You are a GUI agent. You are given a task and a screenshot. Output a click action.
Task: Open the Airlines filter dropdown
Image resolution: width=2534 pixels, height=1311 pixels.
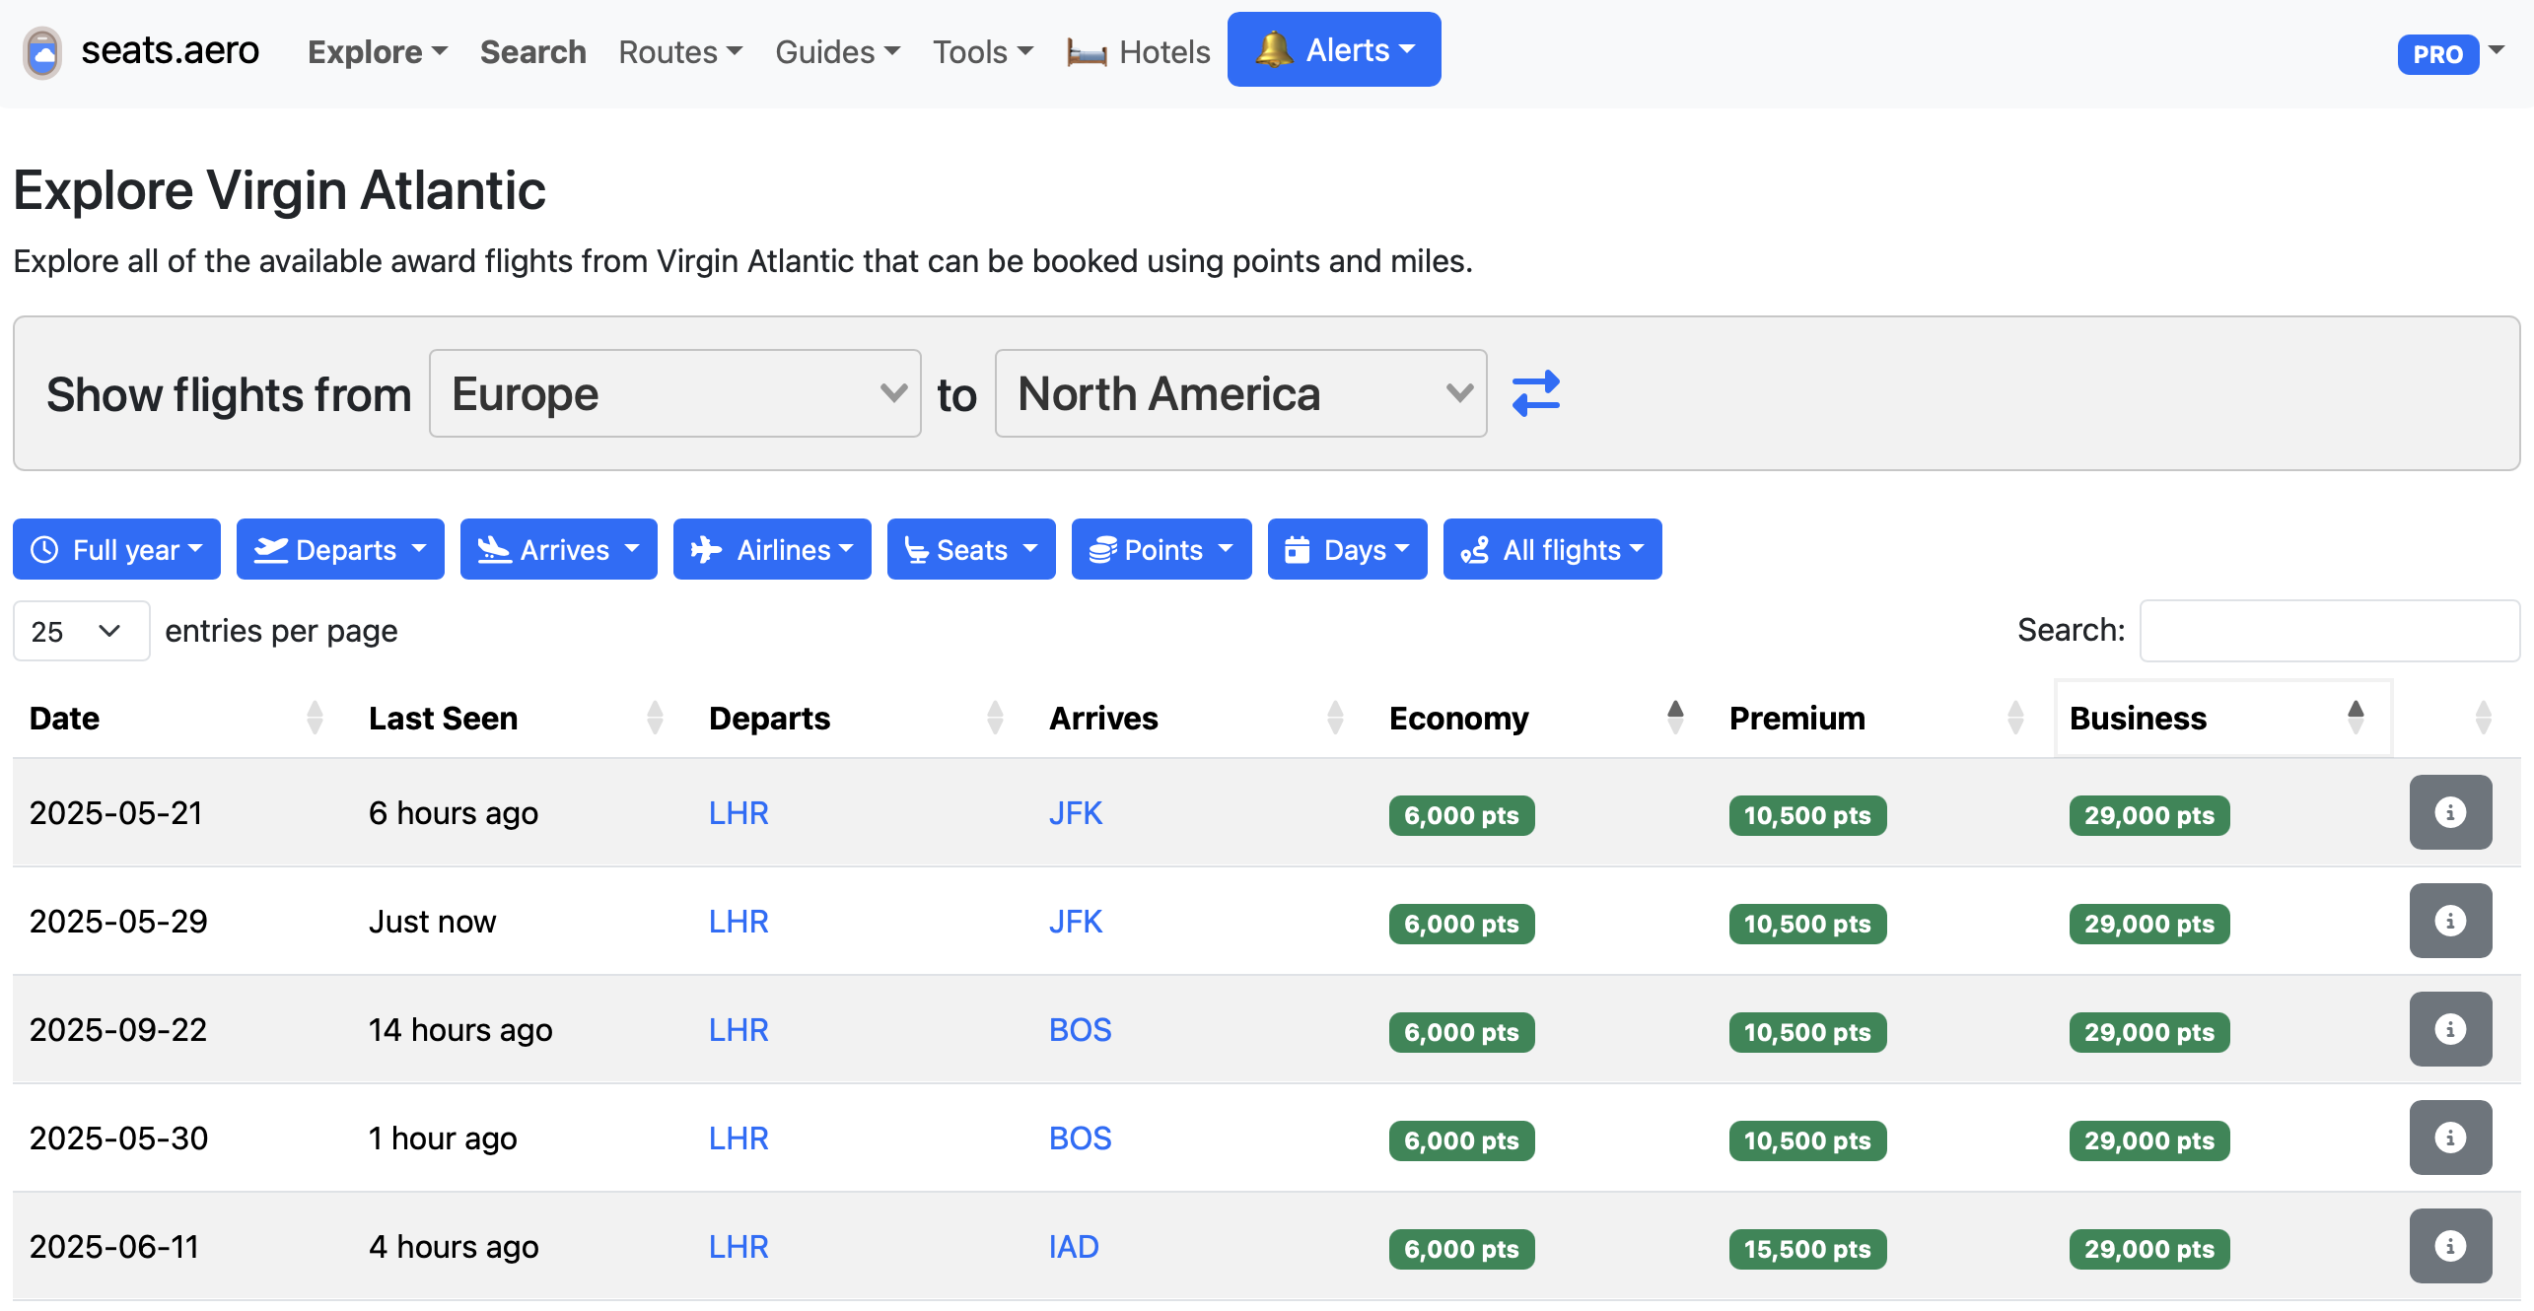[x=772, y=549]
